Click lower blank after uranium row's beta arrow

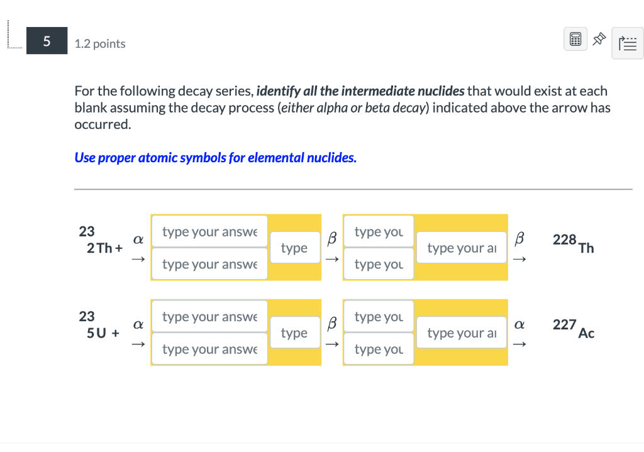point(378,350)
